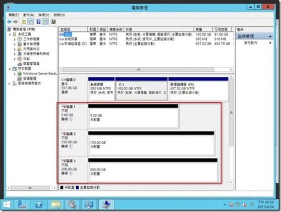
Task: Click the 共用資料夾 icon in tree
Action: (20, 49)
